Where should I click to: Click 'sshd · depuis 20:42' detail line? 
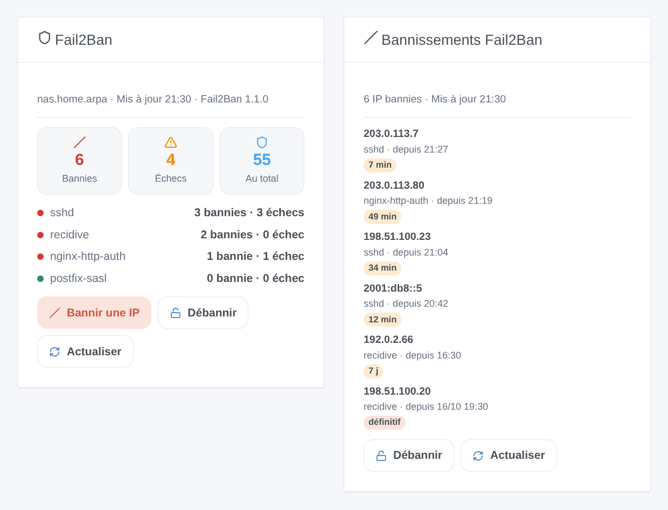tap(406, 304)
